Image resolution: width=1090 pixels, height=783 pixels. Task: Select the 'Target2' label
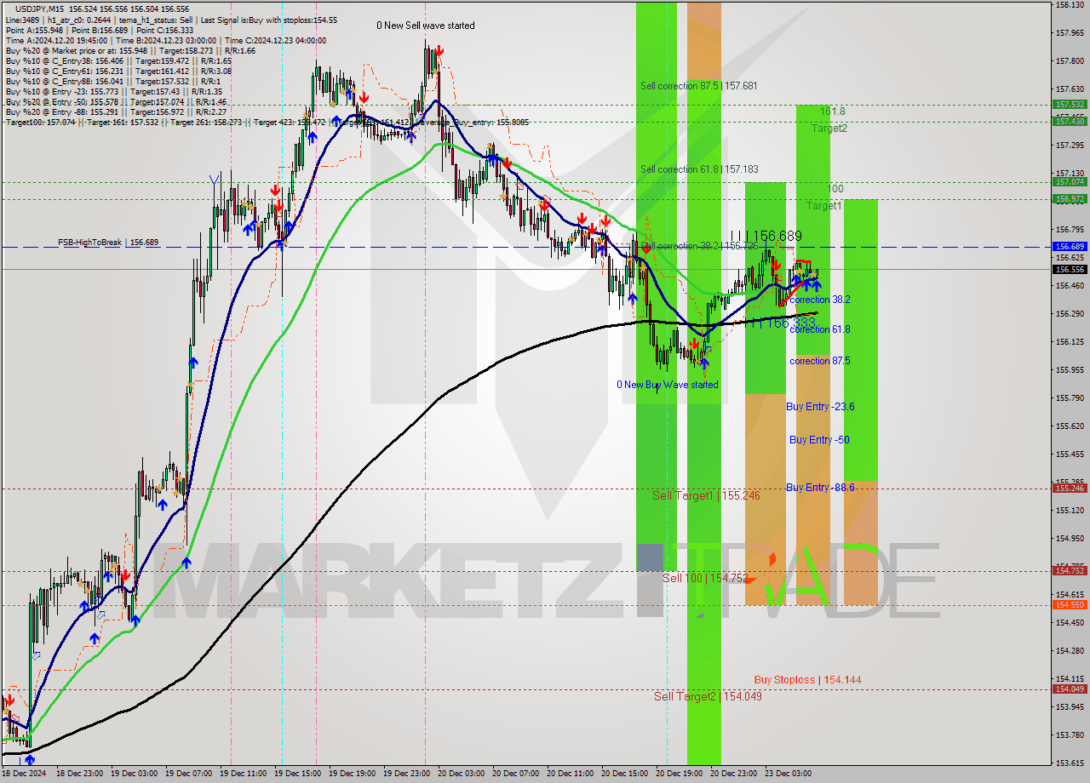click(829, 129)
